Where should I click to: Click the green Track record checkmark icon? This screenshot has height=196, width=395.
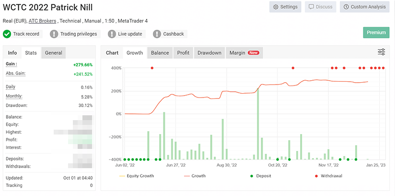coord(7,34)
